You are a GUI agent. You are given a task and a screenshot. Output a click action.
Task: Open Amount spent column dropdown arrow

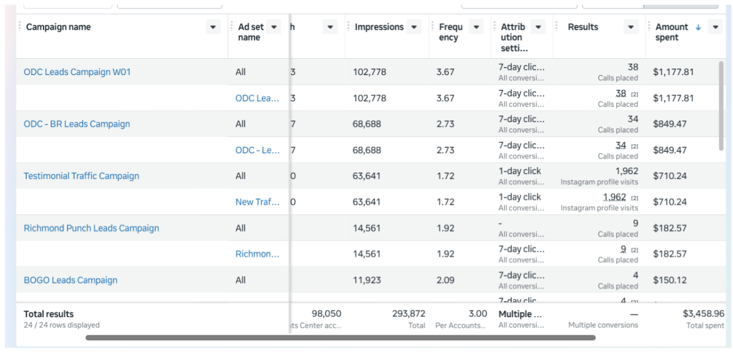(716, 27)
